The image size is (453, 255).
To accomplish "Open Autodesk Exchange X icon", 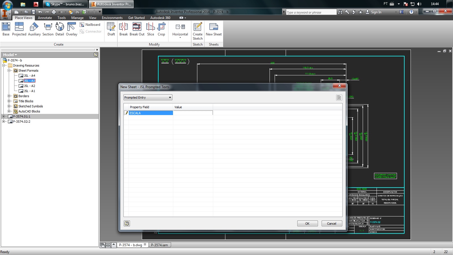I will 401,12.
